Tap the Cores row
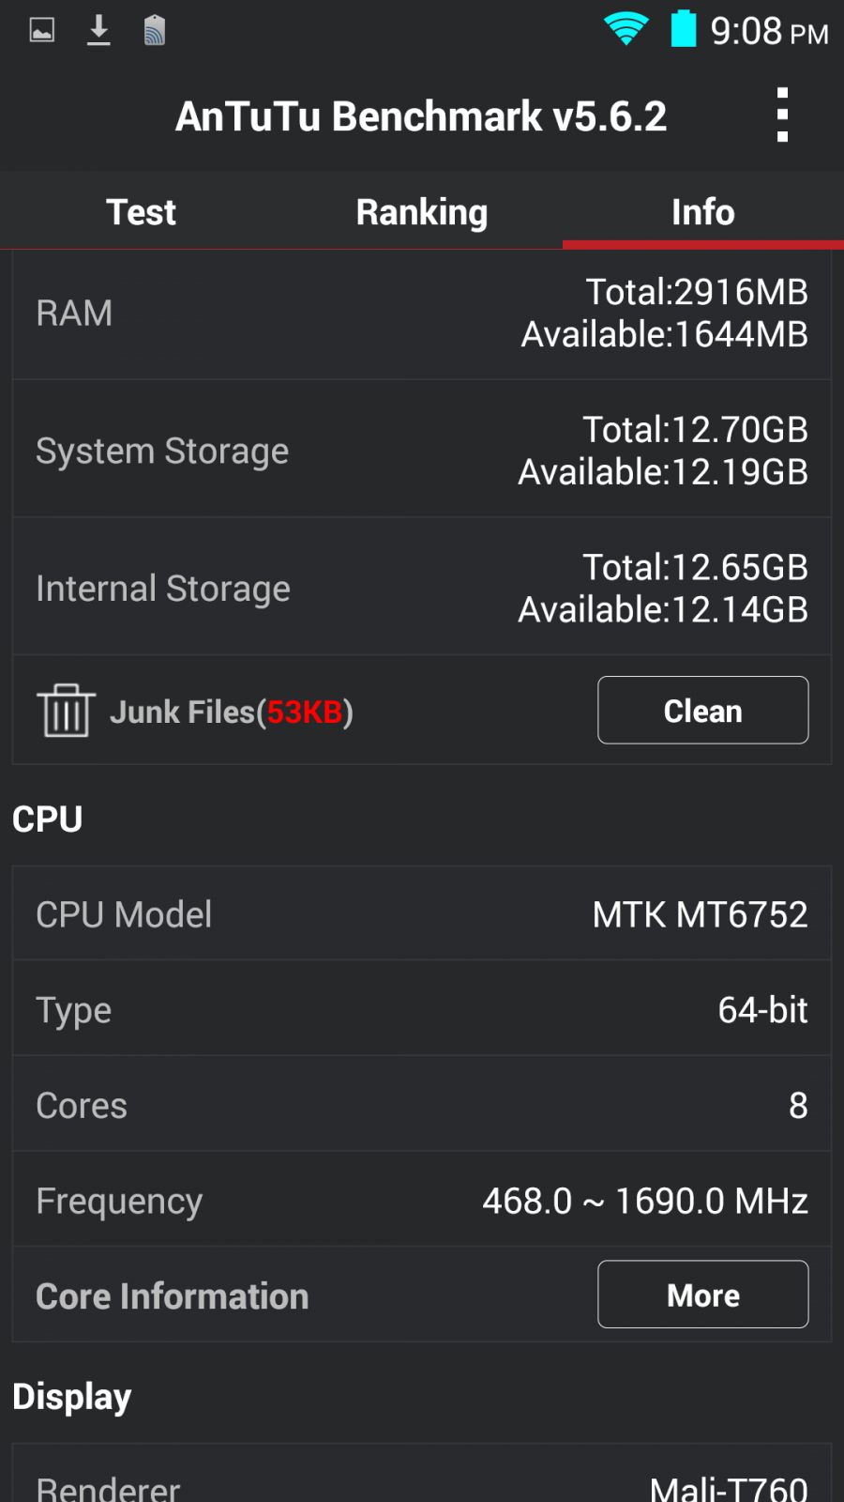 coord(422,1106)
